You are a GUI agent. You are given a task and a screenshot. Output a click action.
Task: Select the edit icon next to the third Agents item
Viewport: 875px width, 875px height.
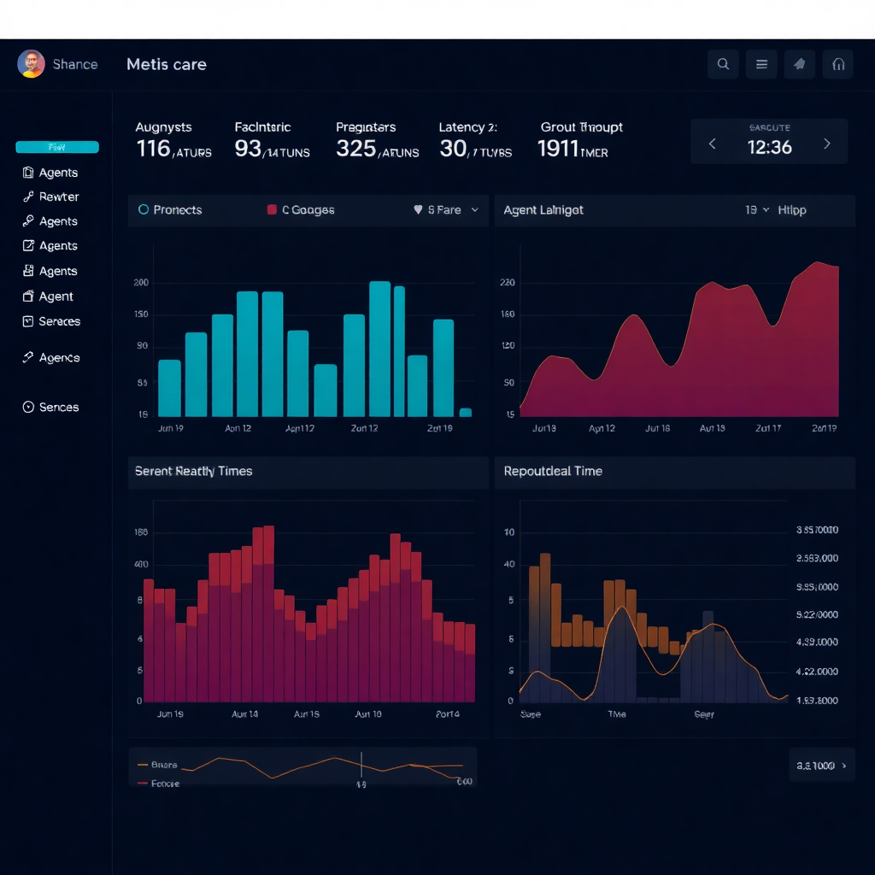27,245
